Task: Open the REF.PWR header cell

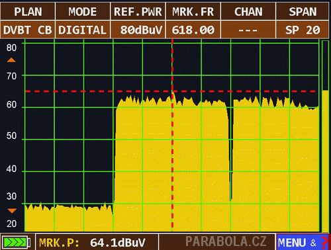Action: click(138, 11)
